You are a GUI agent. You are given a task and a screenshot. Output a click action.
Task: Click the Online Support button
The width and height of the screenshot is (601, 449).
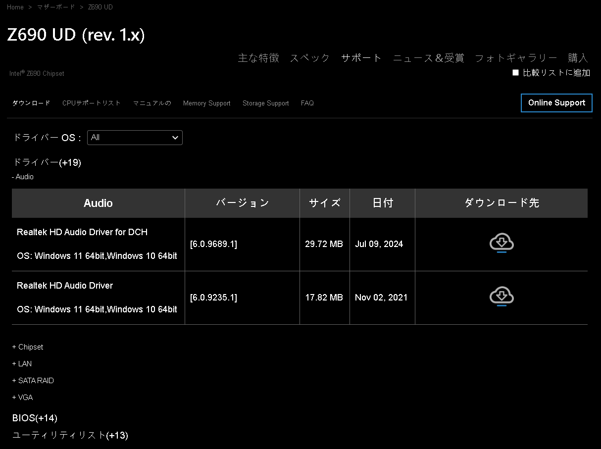[x=556, y=102]
